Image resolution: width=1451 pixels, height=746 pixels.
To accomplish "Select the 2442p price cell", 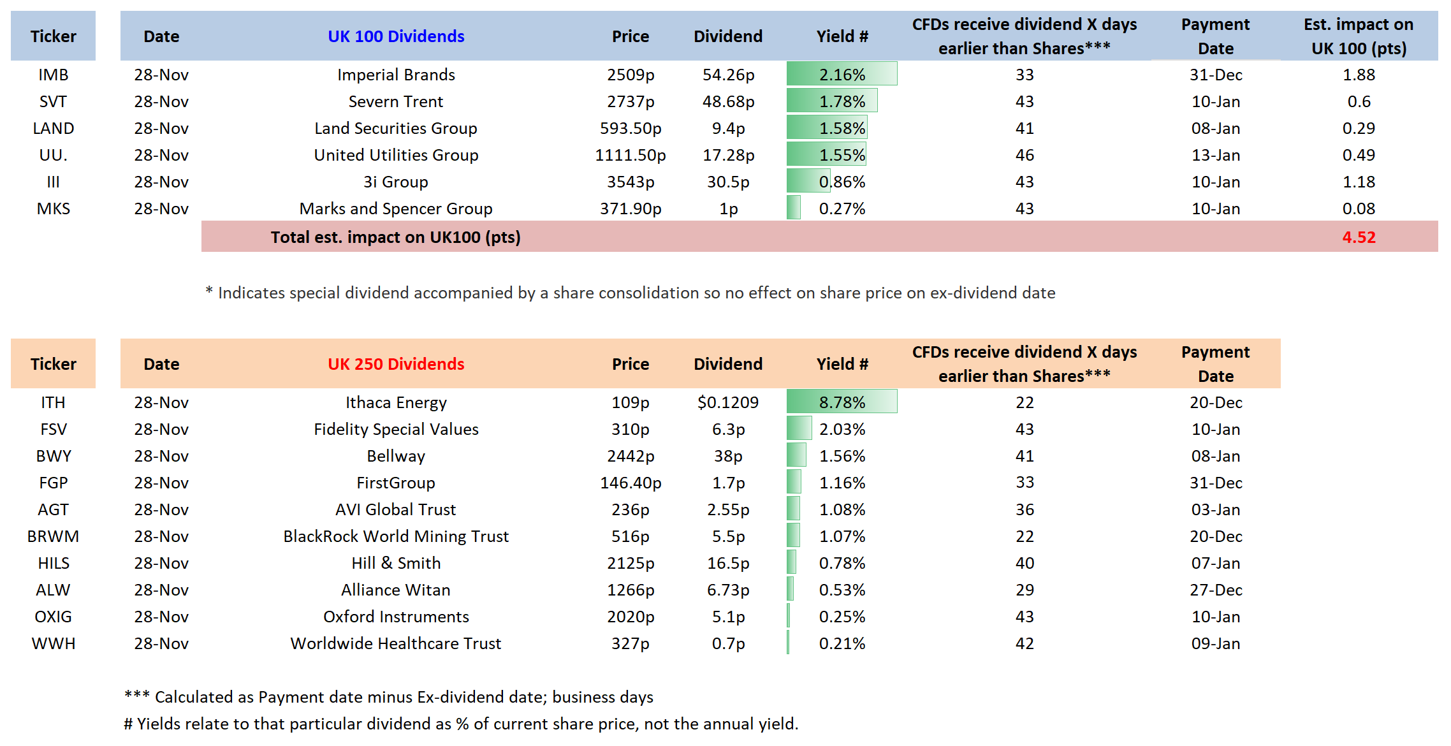I will click(x=631, y=456).
